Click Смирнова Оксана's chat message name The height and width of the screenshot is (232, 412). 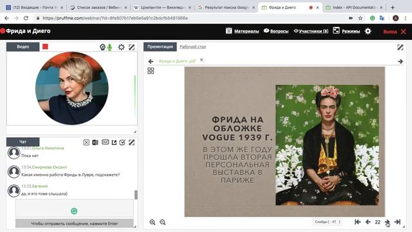click(x=50, y=167)
